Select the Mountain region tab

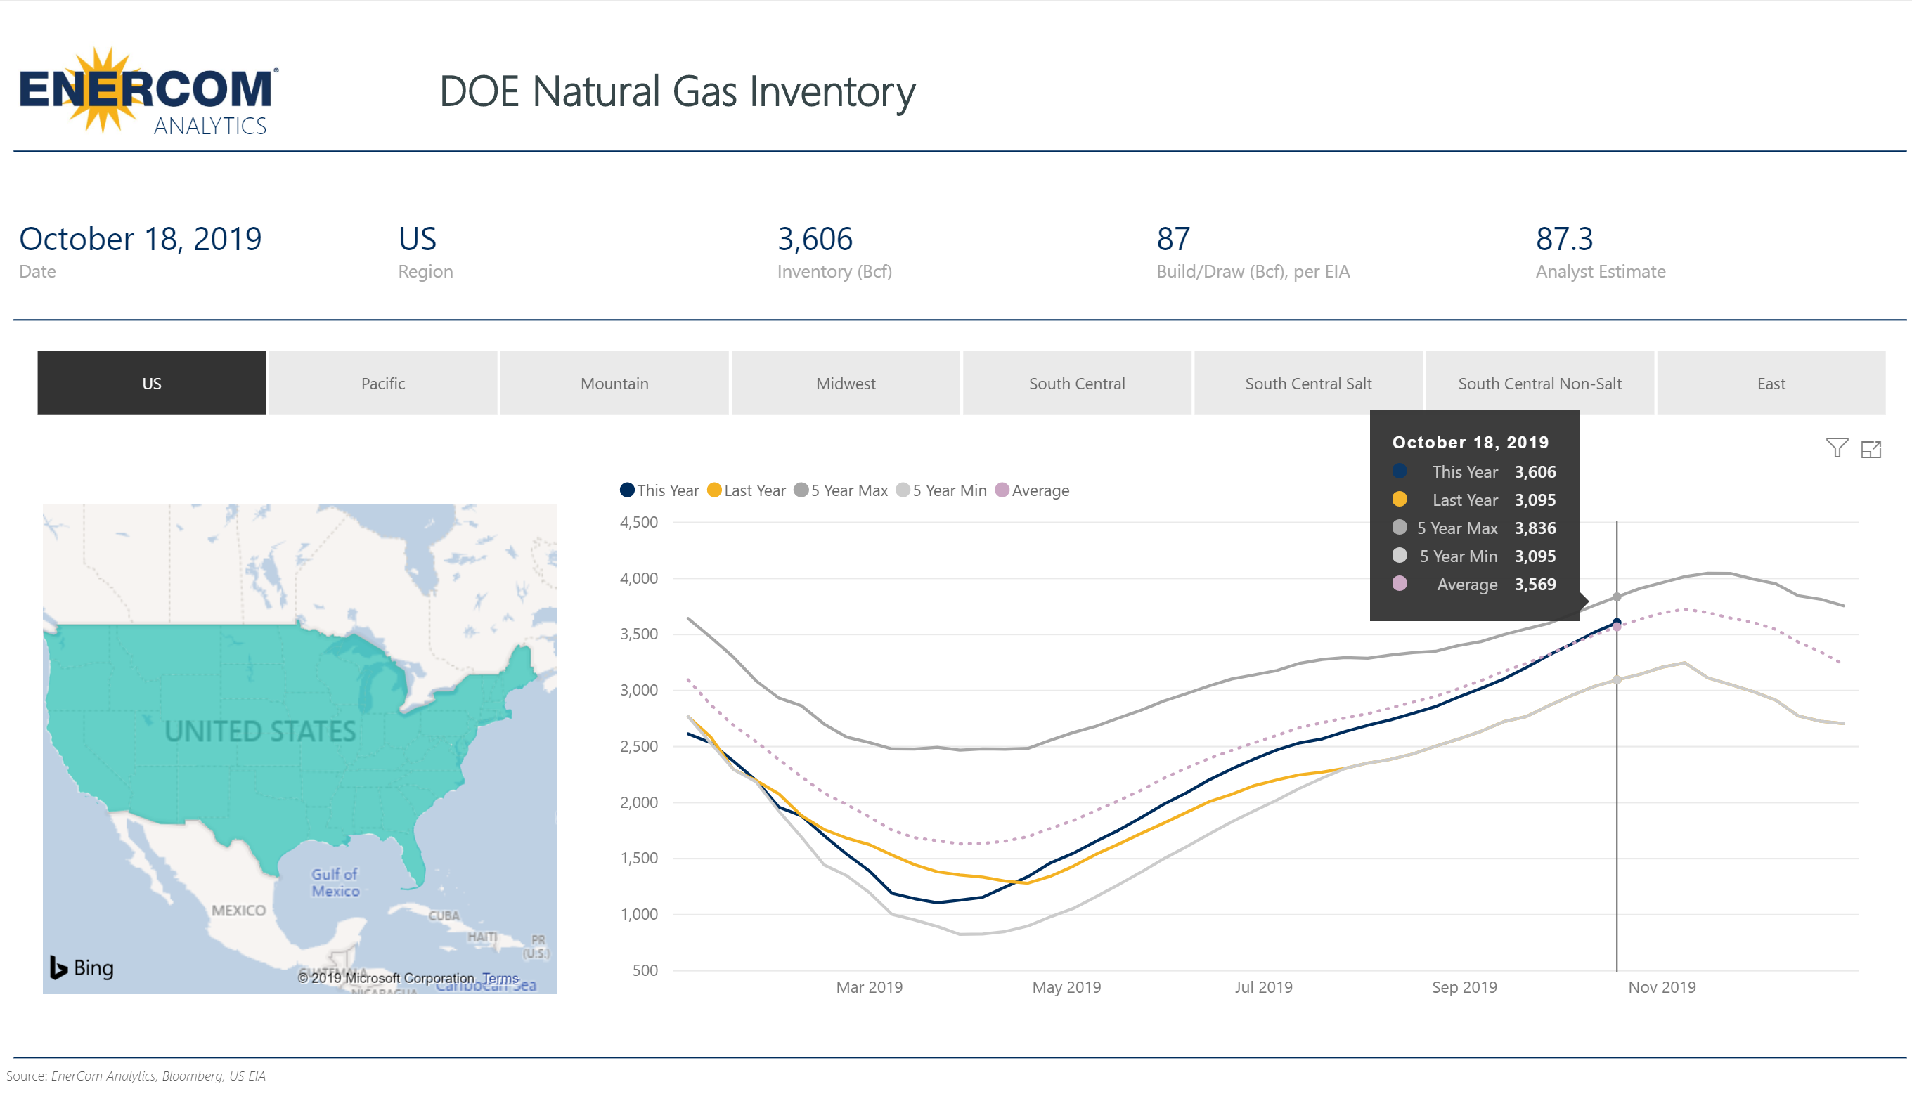click(x=614, y=383)
